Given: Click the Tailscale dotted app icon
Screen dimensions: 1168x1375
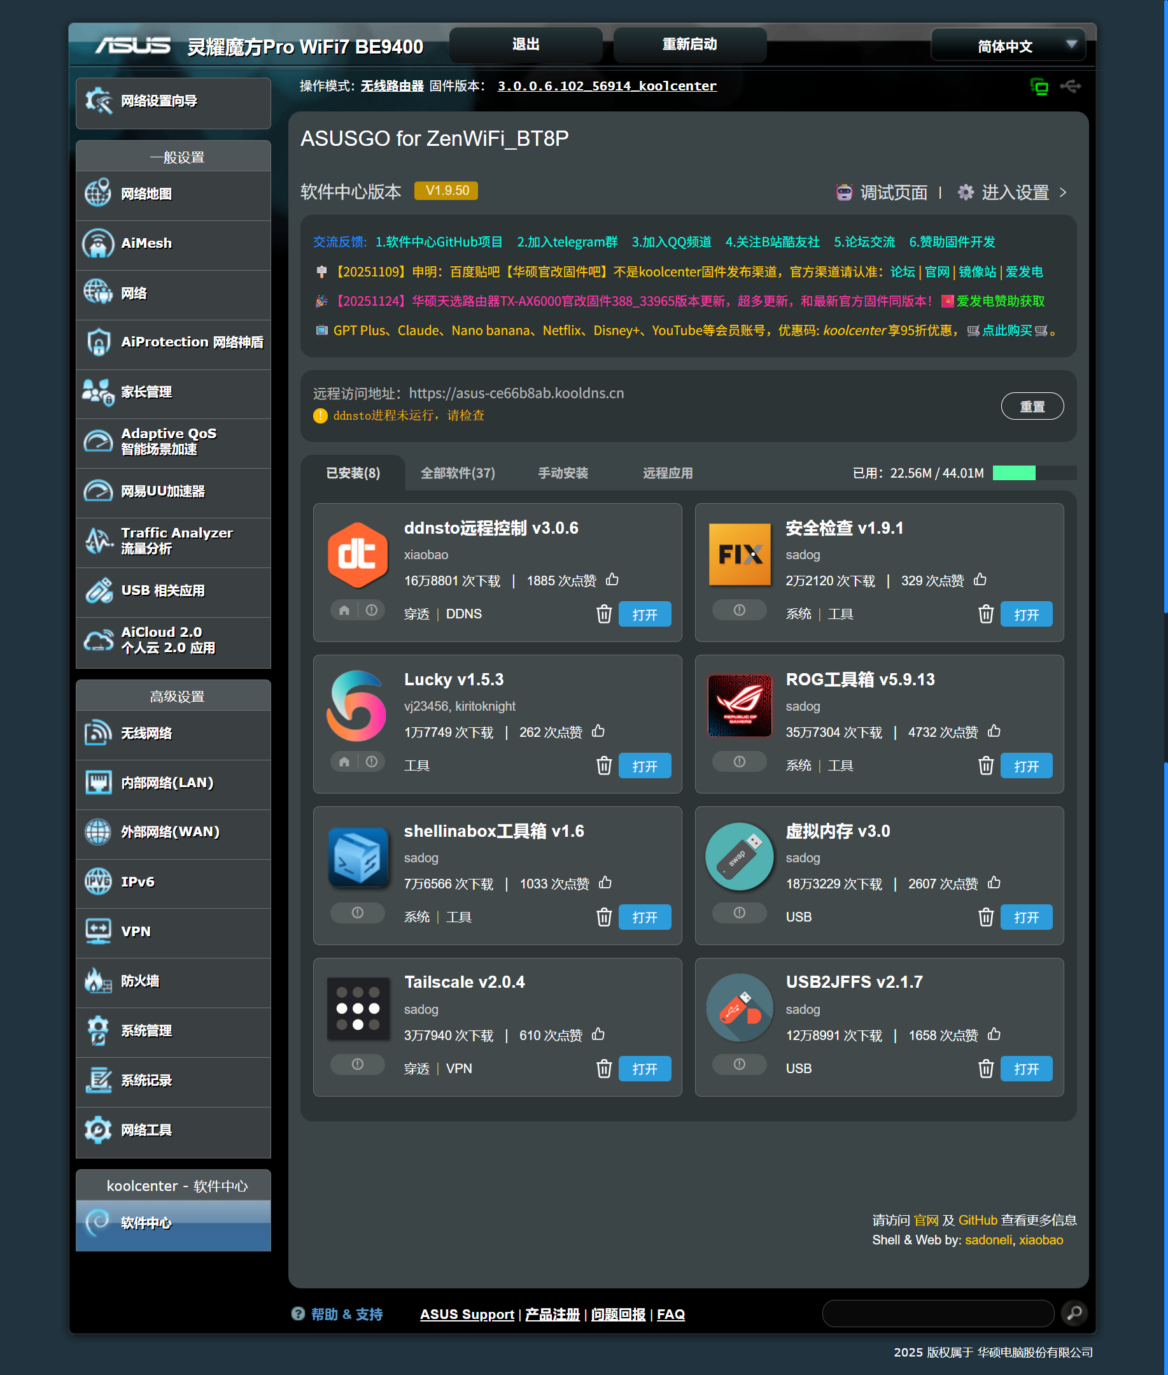Looking at the screenshot, I should [x=358, y=1009].
